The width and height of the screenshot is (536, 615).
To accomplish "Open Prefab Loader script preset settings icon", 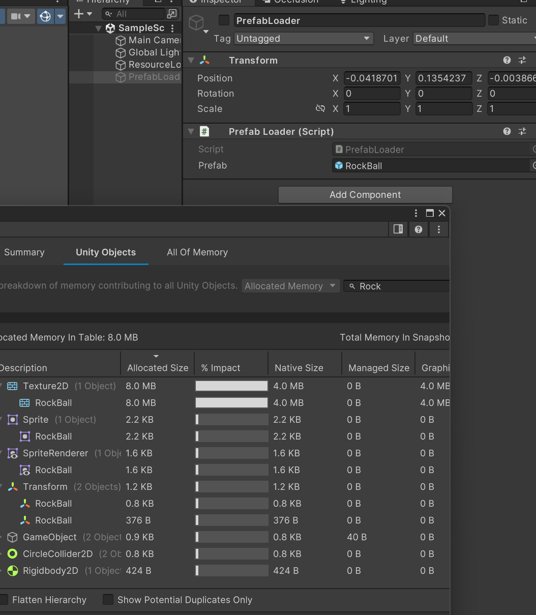I will [522, 131].
